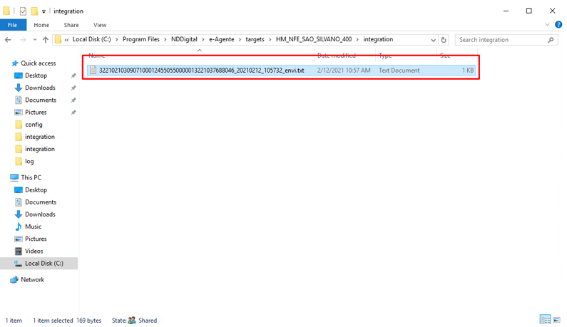This screenshot has width=567, height=327.
Task: Switch to the Large icons view layout
Action: click(556, 320)
